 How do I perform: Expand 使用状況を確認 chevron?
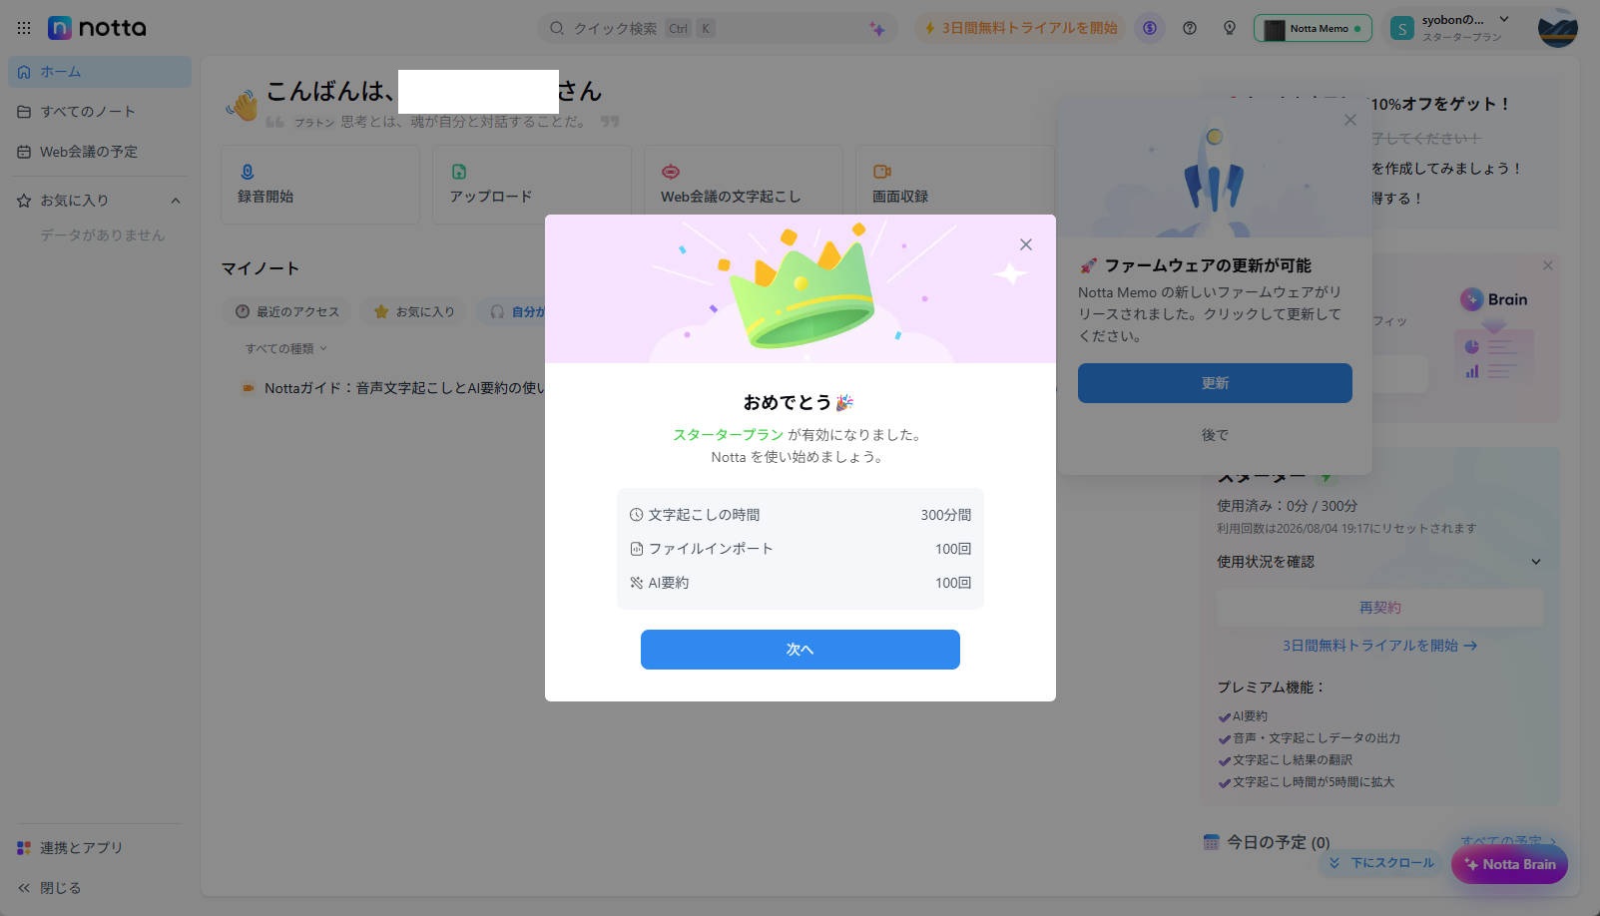[1536, 562]
